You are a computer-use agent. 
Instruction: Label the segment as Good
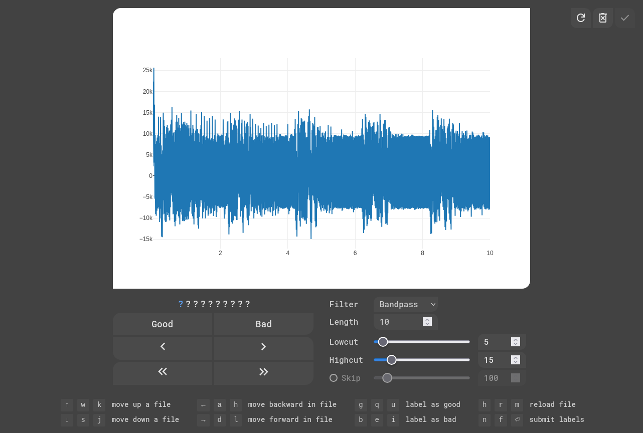pyautogui.click(x=163, y=324)
